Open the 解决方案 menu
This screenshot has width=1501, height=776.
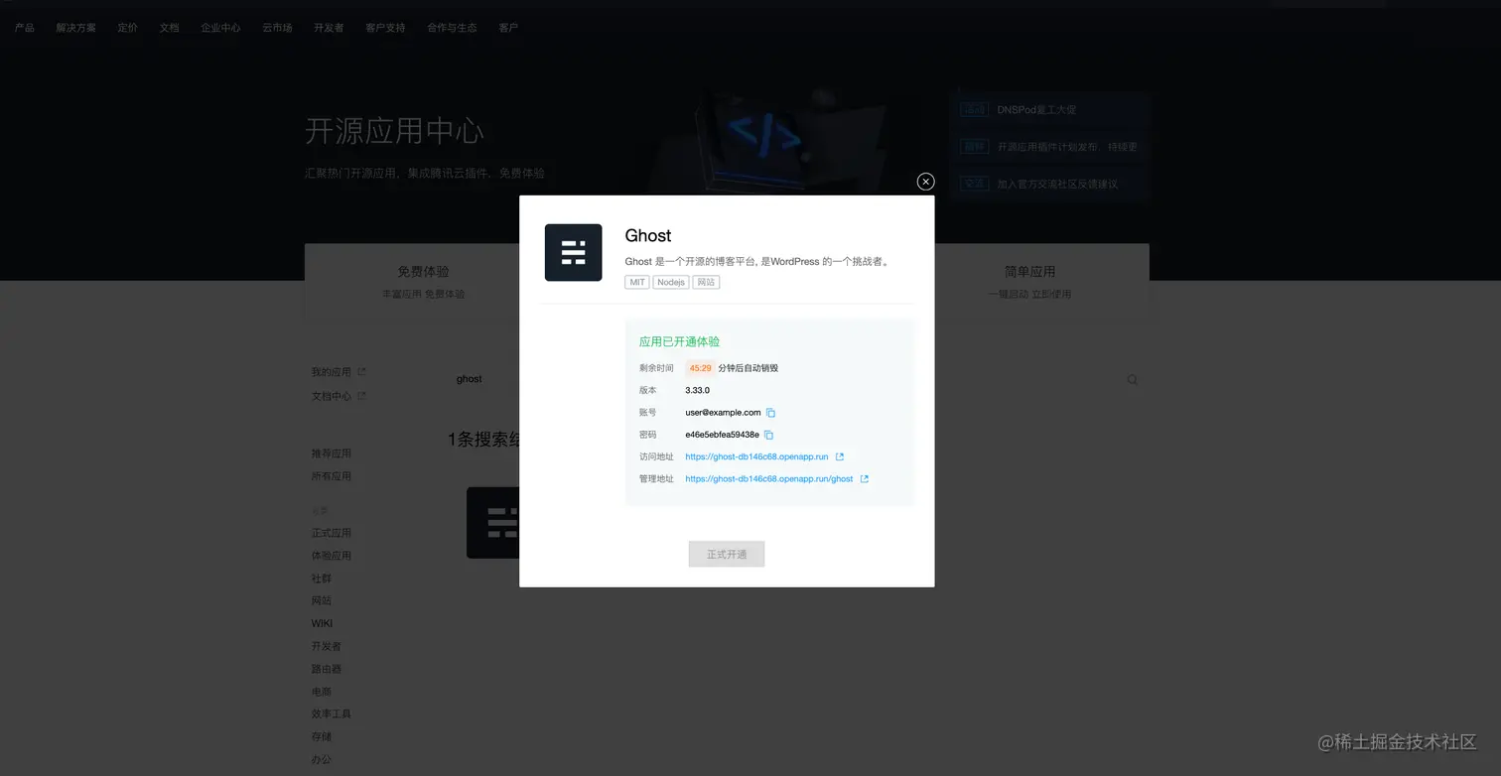pos(76,28)
